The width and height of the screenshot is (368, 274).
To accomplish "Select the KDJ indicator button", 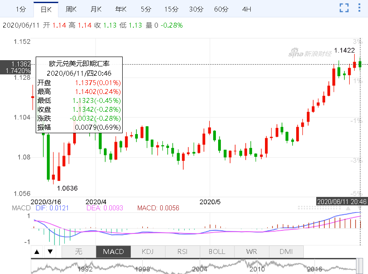I will [148, 252].
